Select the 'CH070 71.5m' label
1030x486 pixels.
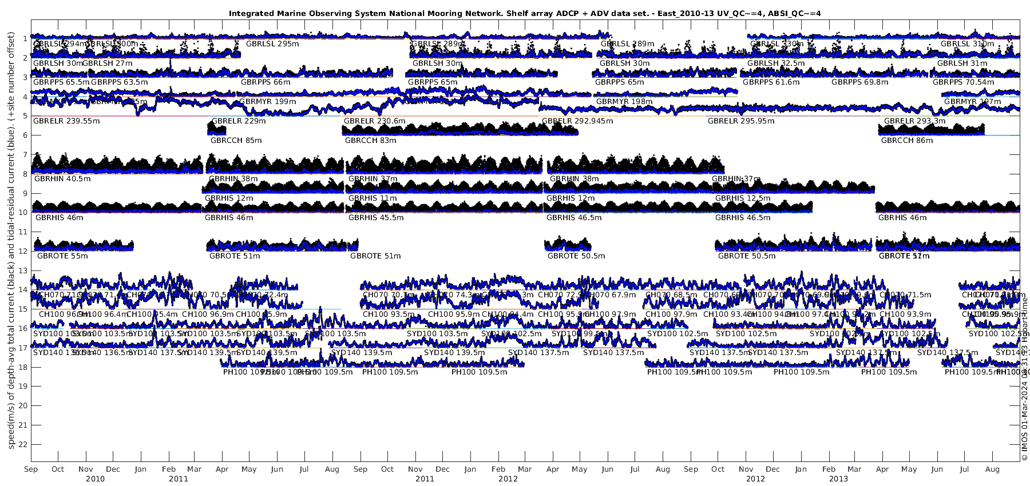point(905,294)
